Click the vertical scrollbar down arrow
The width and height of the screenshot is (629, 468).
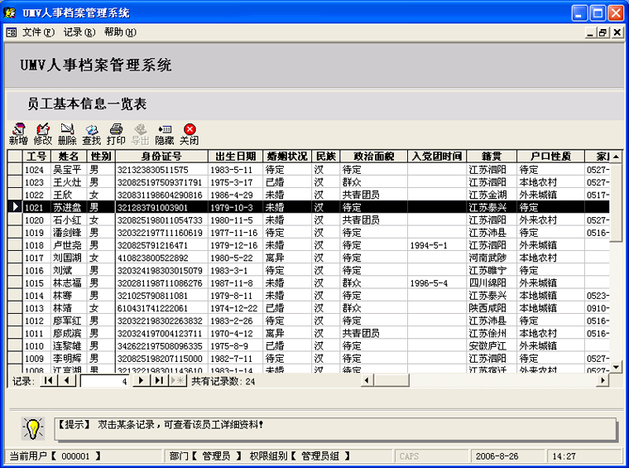(x=616, y=367)
